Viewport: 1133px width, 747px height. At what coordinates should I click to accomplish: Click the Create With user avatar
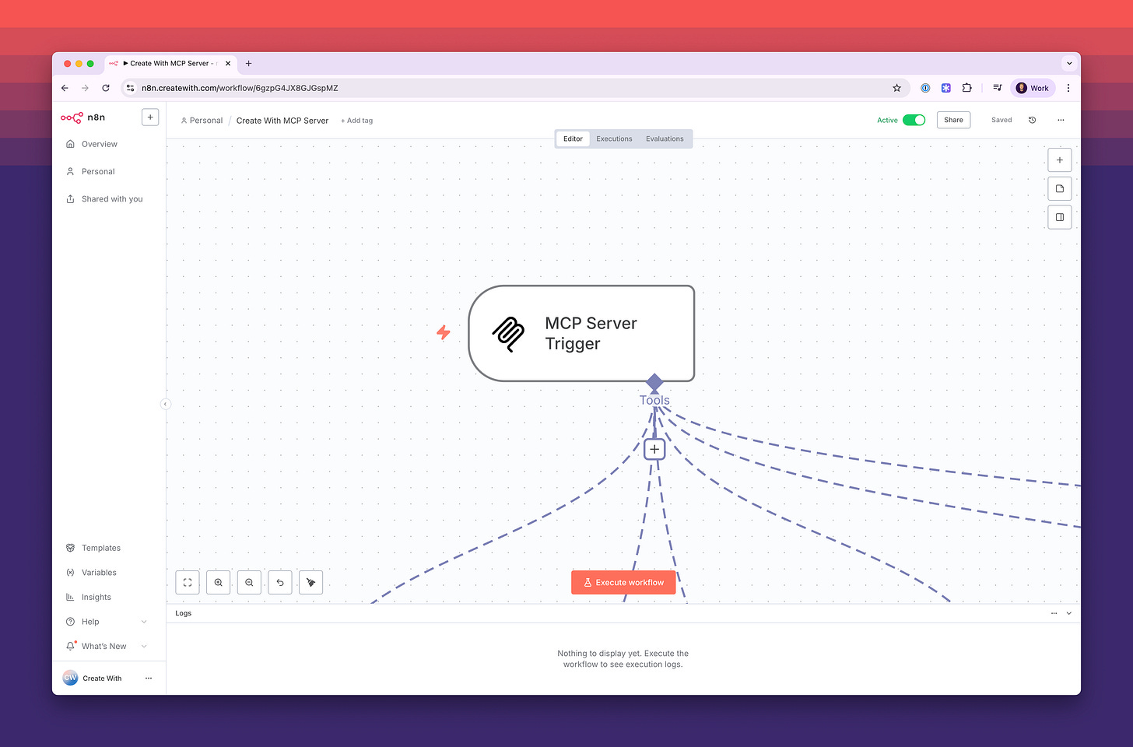coord(70,678)
